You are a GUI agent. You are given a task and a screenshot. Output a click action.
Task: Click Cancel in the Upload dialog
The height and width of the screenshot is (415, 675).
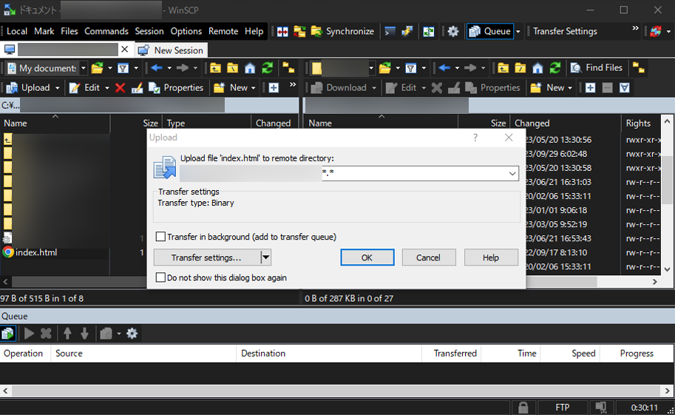click(429, 257)
